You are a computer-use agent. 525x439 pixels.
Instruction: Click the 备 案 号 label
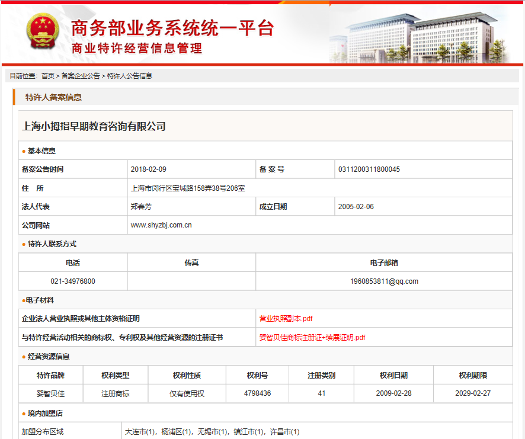point(271,169)
